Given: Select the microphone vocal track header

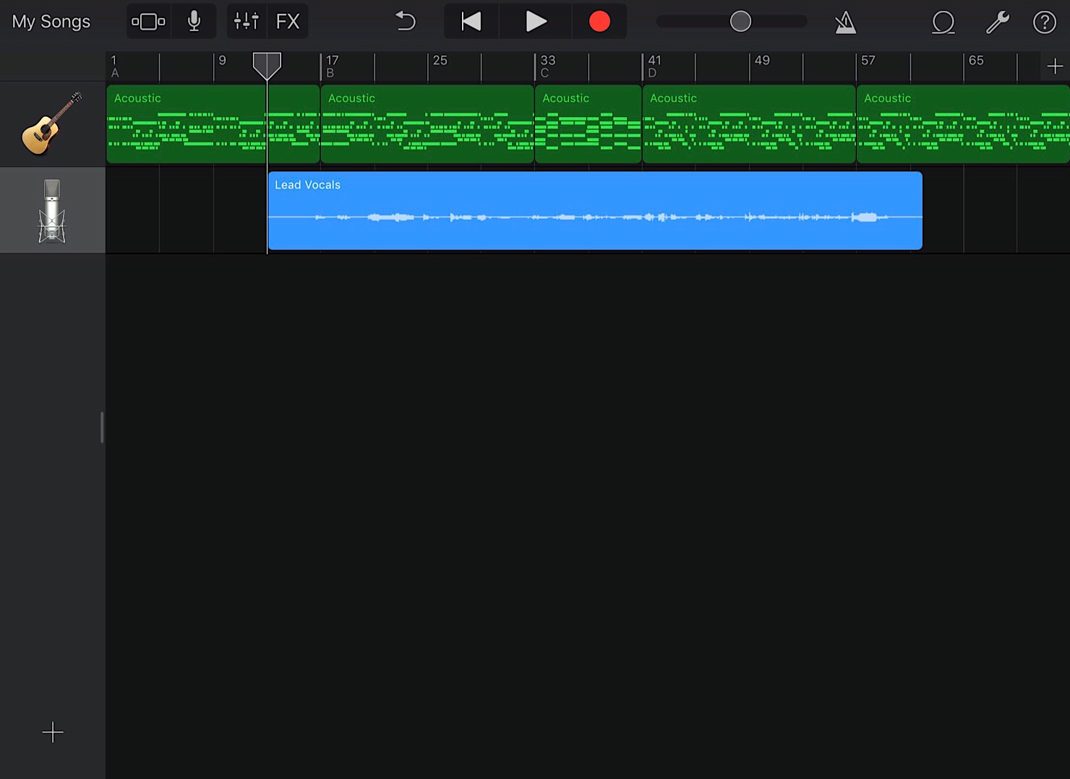Looking at the screenshot, I should tap(53, 210).
